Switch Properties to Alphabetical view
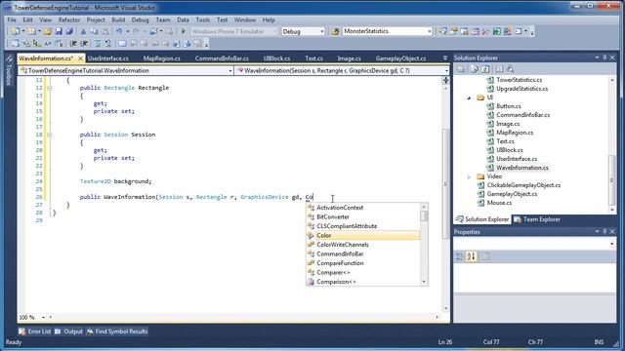The image size is (625, 351). click(471, 256)
